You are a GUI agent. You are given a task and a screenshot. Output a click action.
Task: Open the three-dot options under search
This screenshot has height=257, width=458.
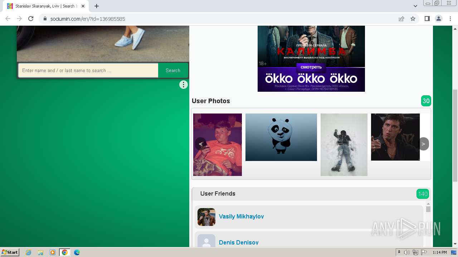coord(184,85)
